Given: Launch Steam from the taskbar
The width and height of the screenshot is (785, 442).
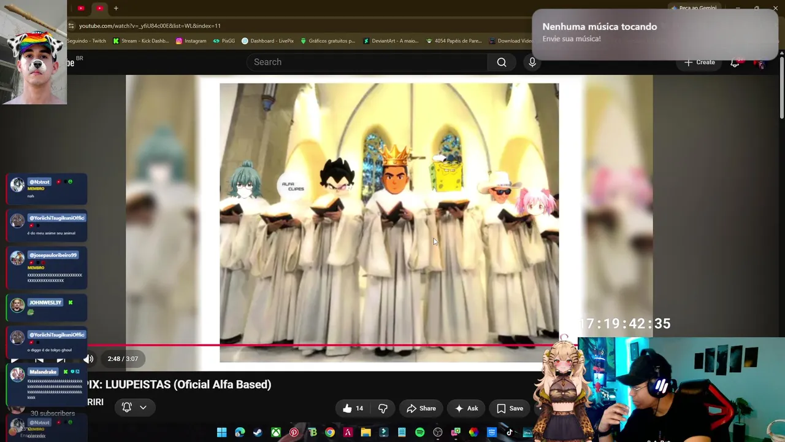Looking at the screenshot, I should (258, 432).
